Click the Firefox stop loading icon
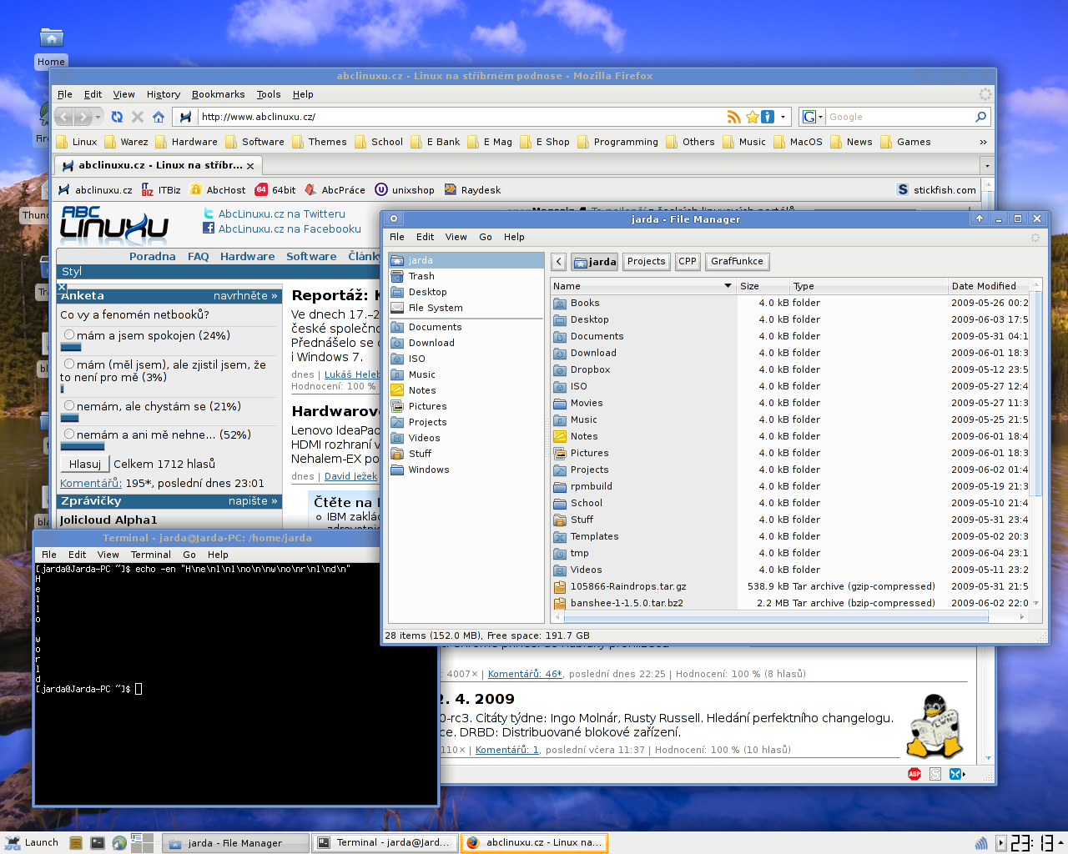The image size is (1068, 854). click(x=138, y=117)
